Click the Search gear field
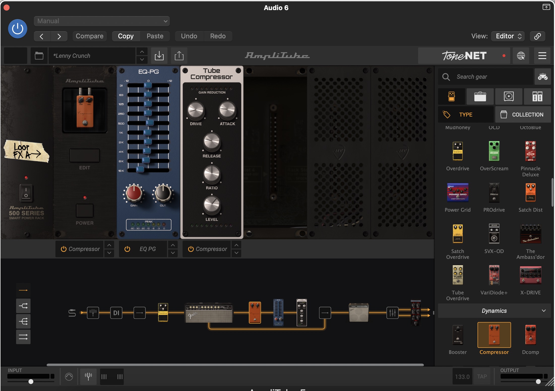555x391 pixels. [x=486, y=77]
